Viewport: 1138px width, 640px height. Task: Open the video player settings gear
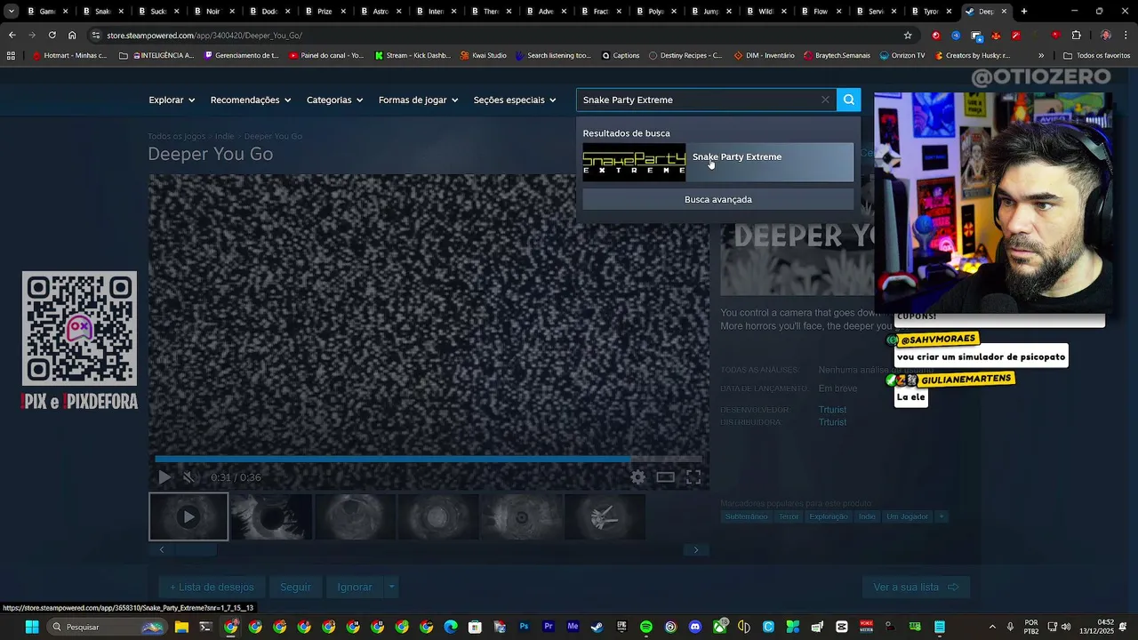click(637, 477)
